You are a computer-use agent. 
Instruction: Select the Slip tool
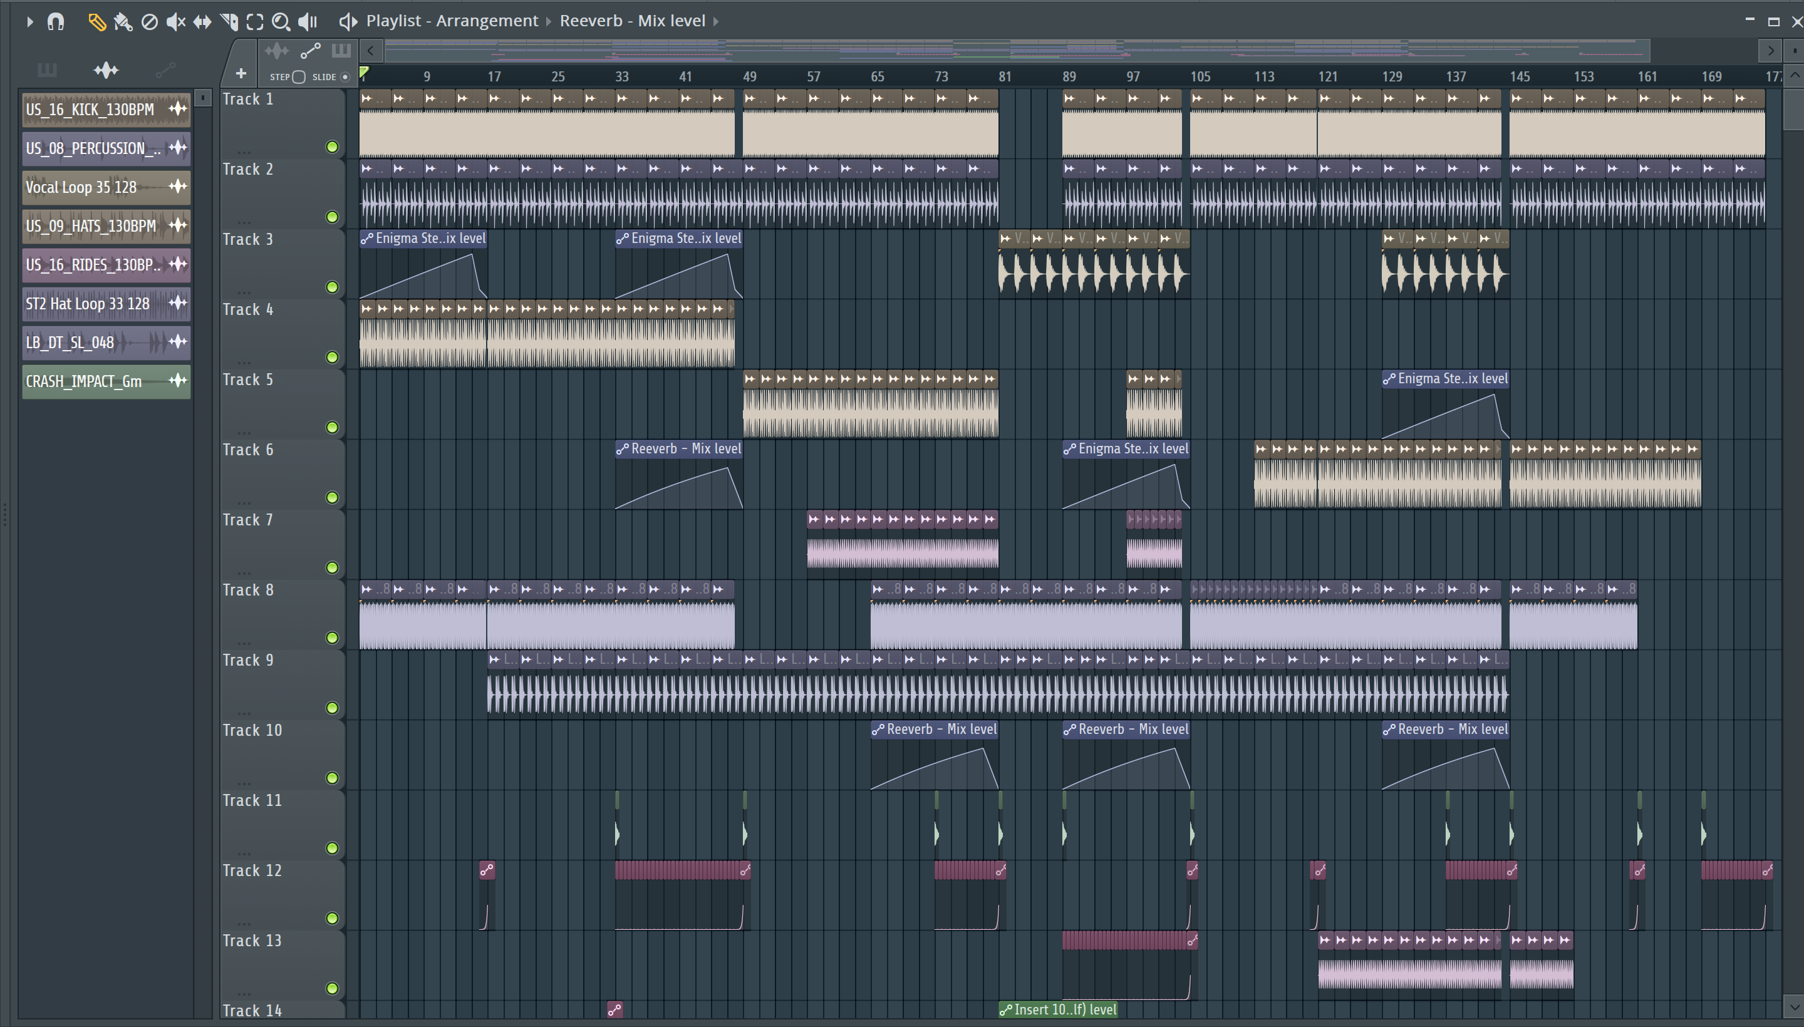point(202,22)
